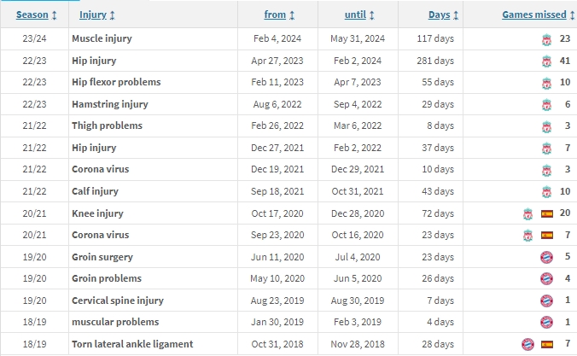
Task: Click Bayern crest in Cervical spine injury row
Action: click(x=546, y=301)
